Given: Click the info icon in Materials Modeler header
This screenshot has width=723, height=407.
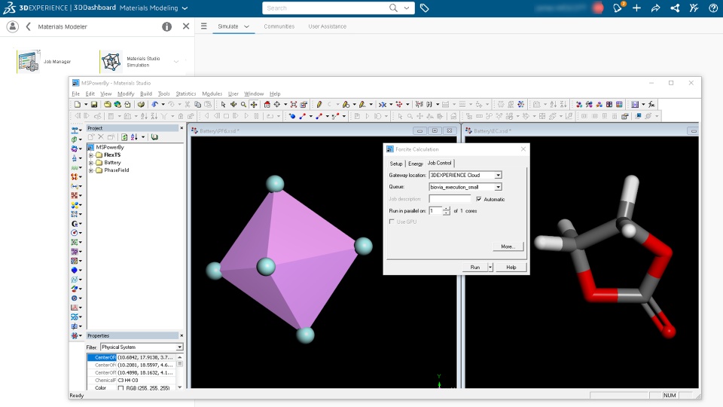Looking at the screenshot, I should click(x=167, y=27).
